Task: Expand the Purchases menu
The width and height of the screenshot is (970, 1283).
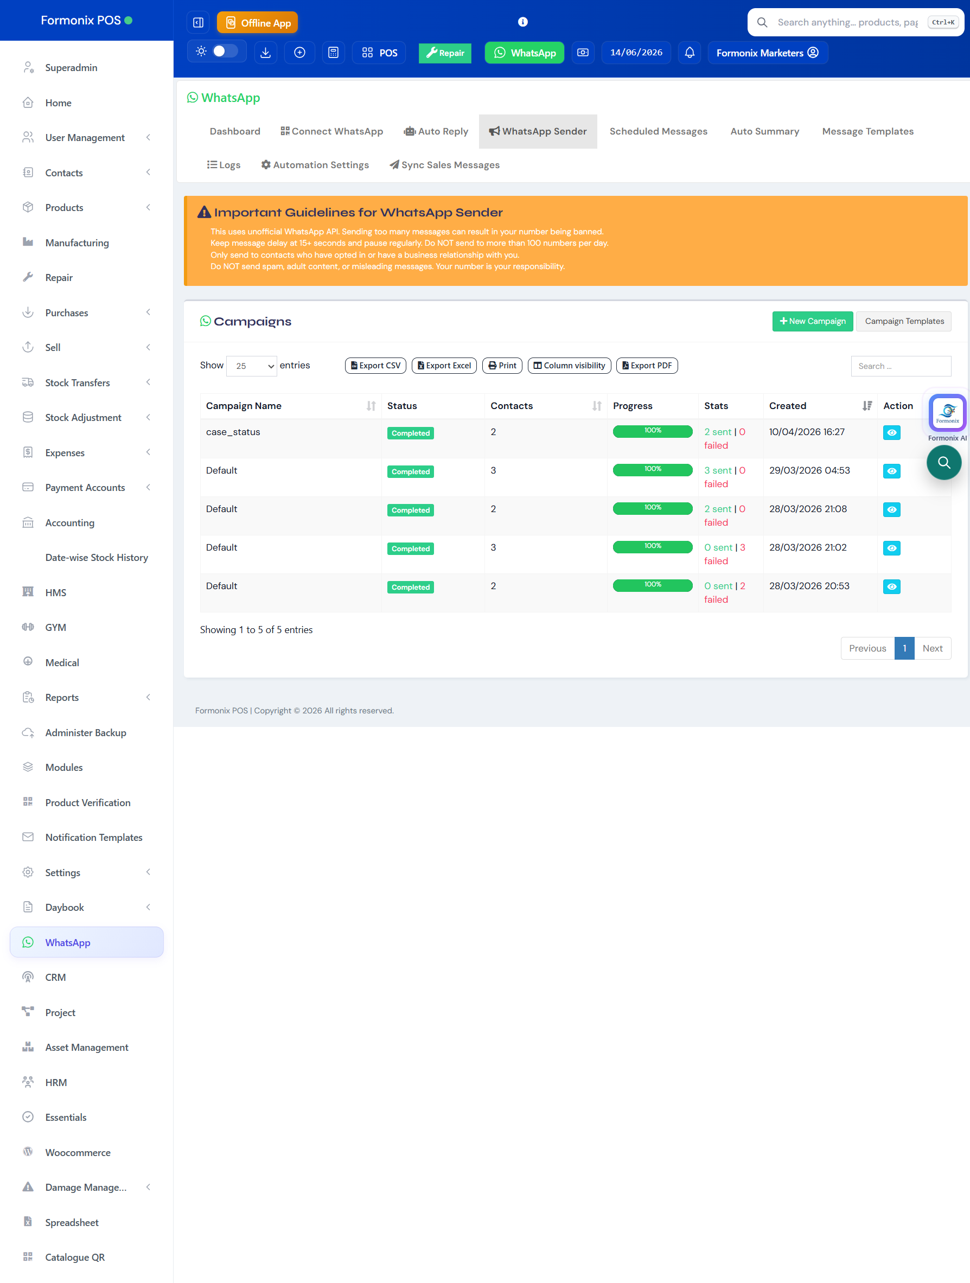Action: click(x=87, y=312)
